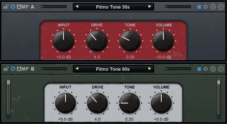Click the lock icon on Amp A
The image size is (227, 124).
[6, 7]
